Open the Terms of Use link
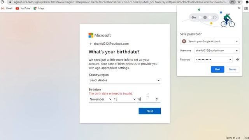This screenshot has height=140, width=249. click(233, 138)
